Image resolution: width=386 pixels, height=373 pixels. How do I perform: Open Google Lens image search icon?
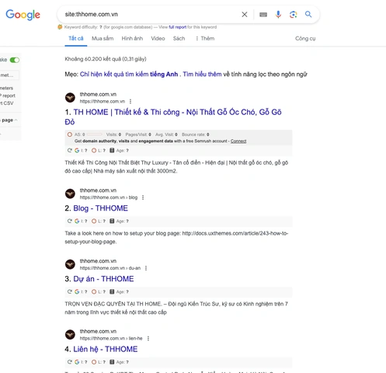[293, 15]
